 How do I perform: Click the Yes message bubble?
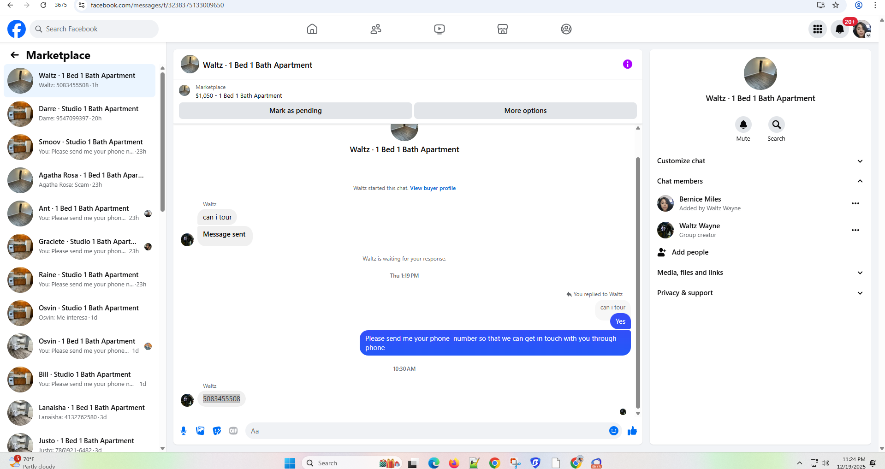point(620,321)
